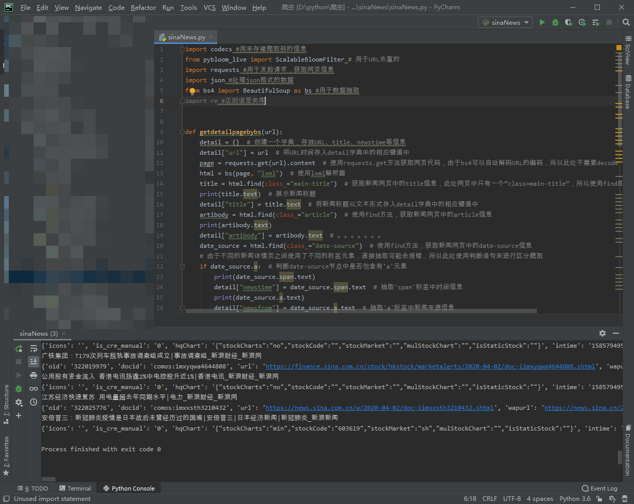The image size is (634, 504).
Task: Click the stop square in Run panel
Action: coord(19,362)
